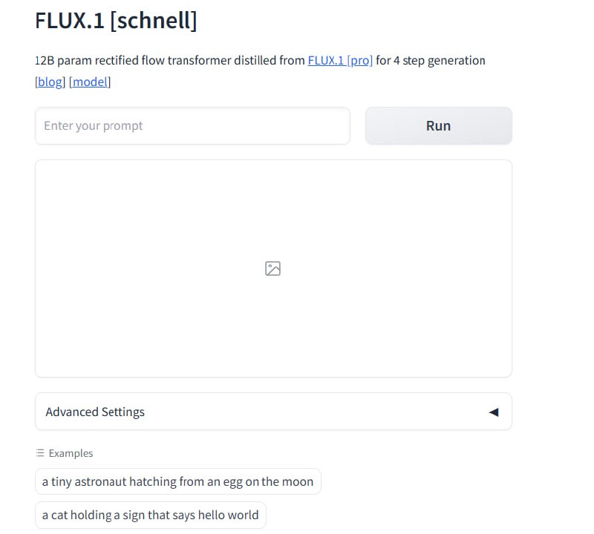Click the words "for 4 step generation"
The image size is (594, 534).
(431, 61)
